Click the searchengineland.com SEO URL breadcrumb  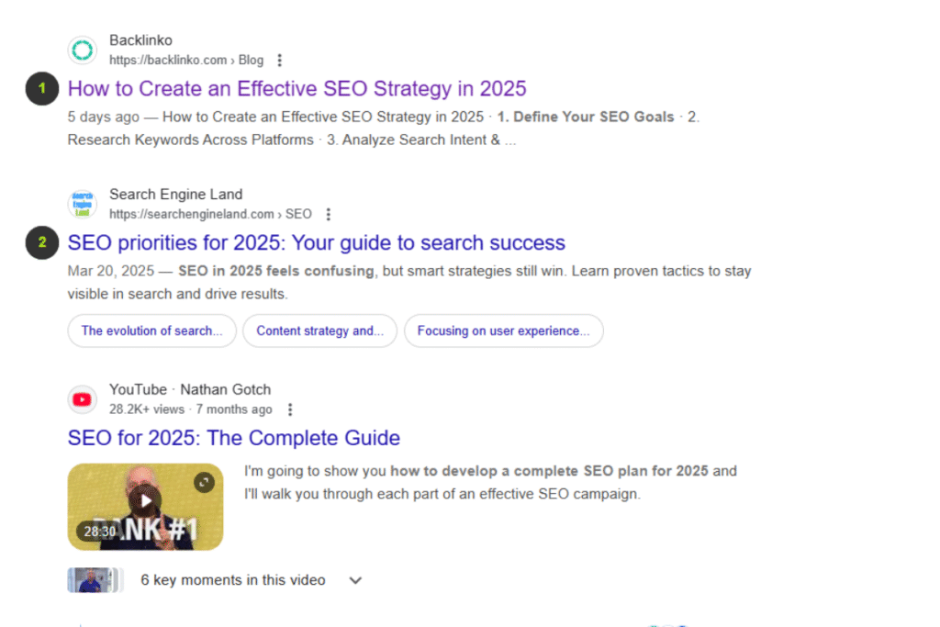(209, 214)
